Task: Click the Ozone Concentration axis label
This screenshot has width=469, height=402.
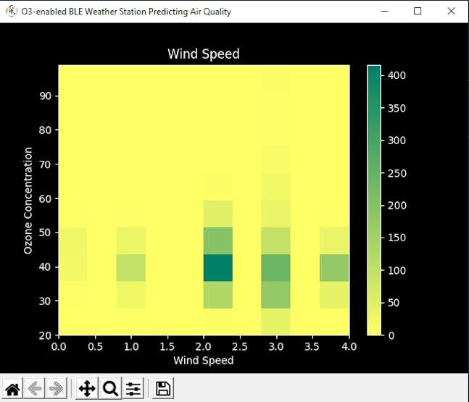Action: click(x=28, y=201)
